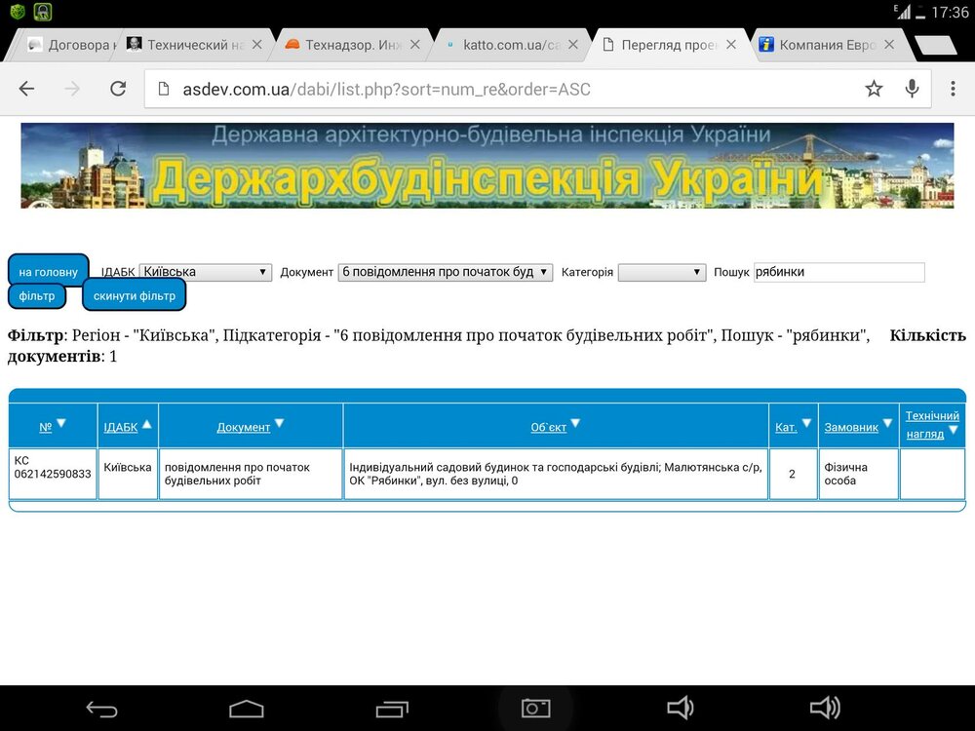Activate voice search via microphone icon
Viewport: 975px width, 731px height.
(x=912, y=88)
